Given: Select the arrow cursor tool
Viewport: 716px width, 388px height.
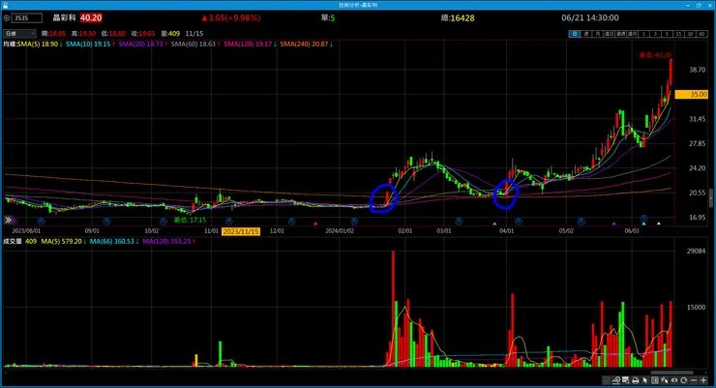Looking at the screenshot, I should click(x=644, y=380).
